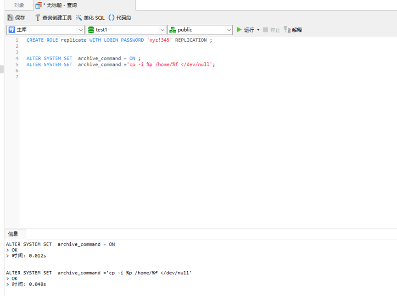Expand the public schema dropdown
This screenshot has width=397, height=296.
(x=229, y=30)
